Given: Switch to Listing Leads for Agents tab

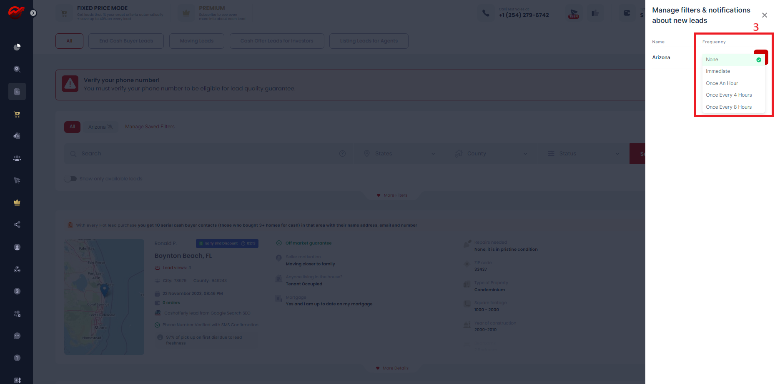Looking at the screenshot, I should coord(369,41).
